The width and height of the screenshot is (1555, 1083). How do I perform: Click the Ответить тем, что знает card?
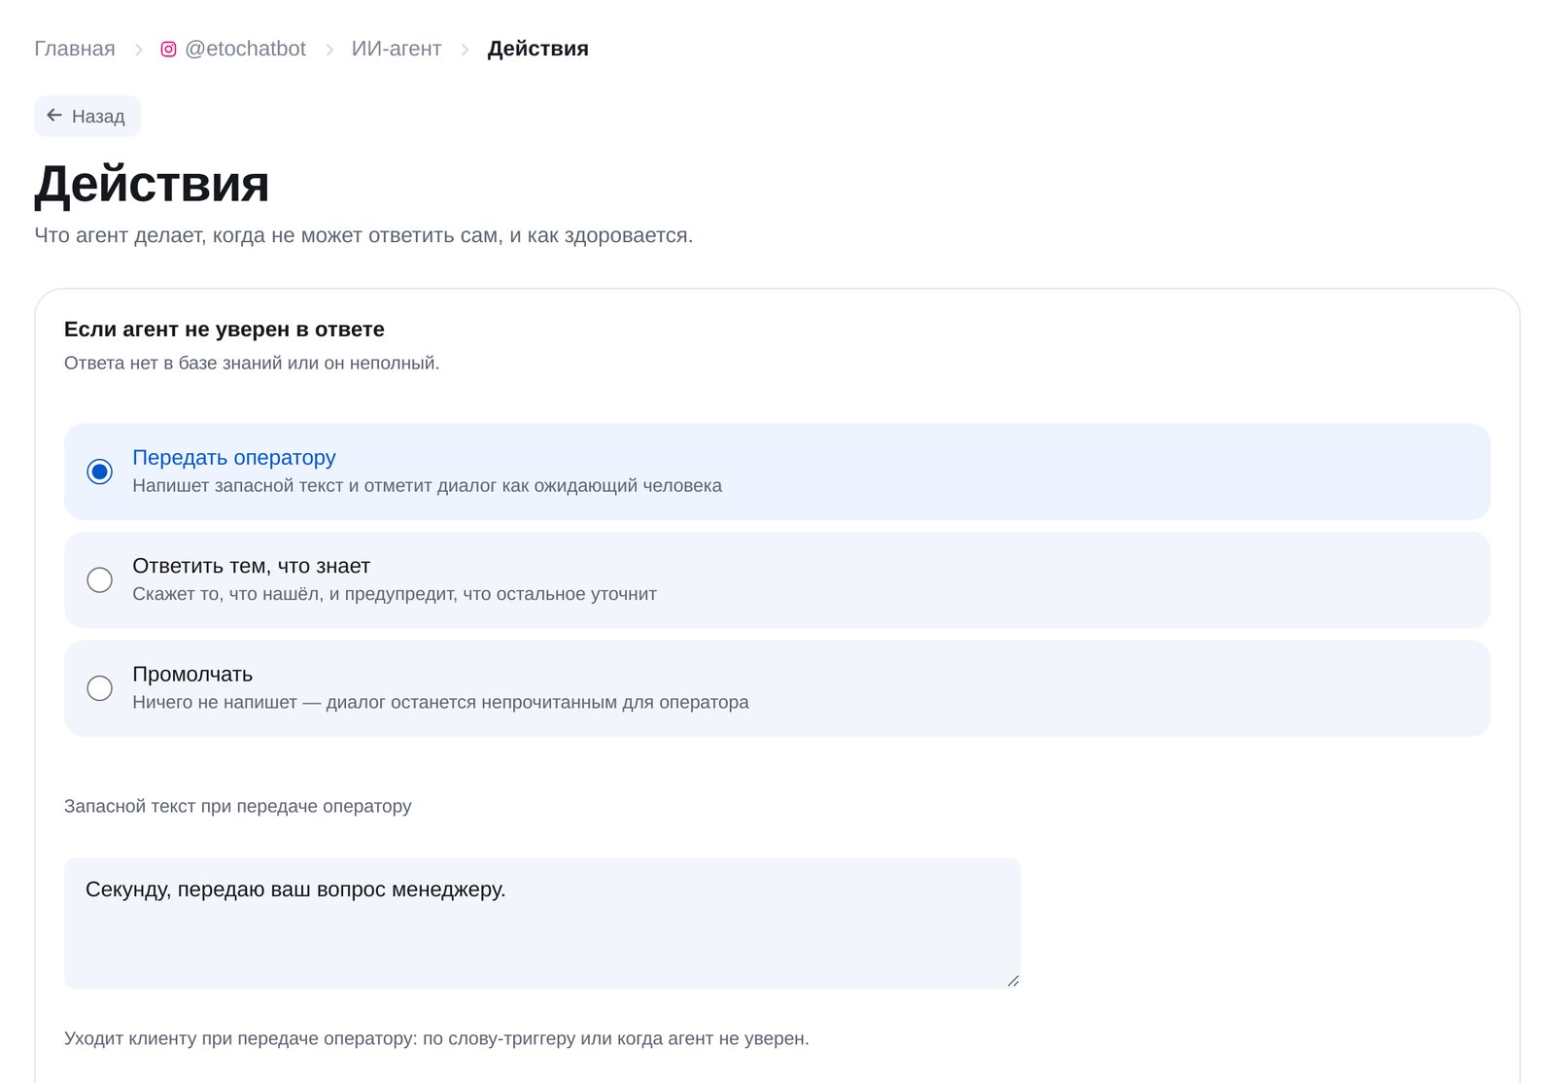click(x=777, y=579)
